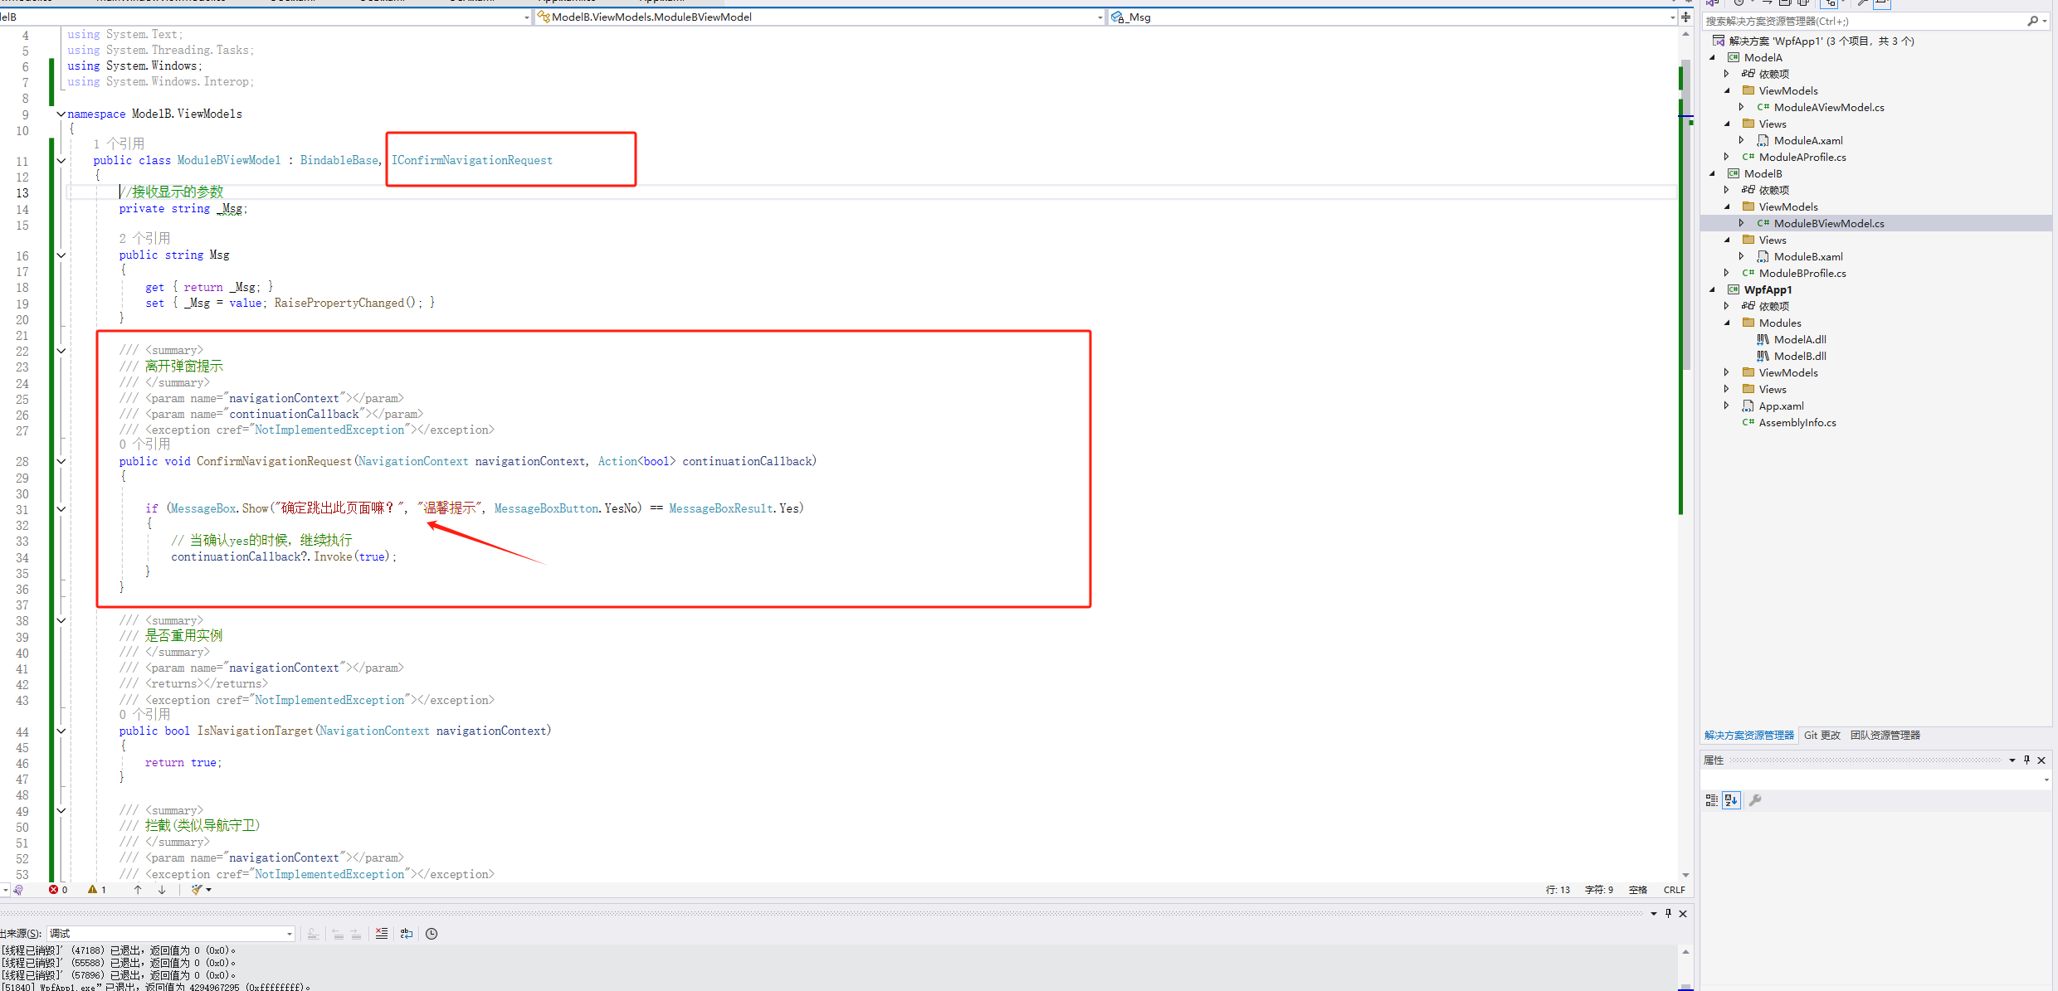
Task: Expand the ModuleBProfile.cs tree node
Action: pos(1727,273)
